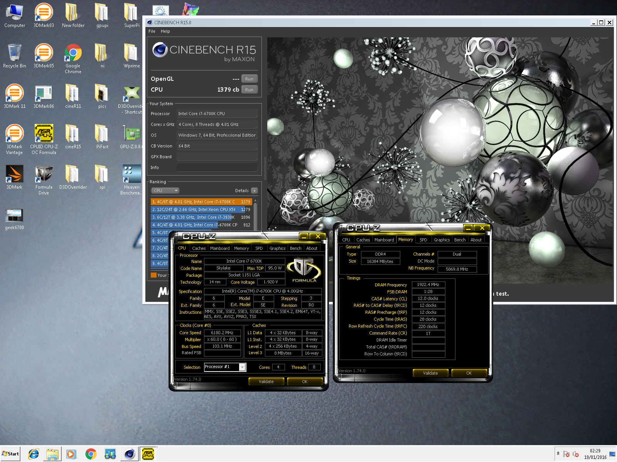Run the CPU benchmark

pos(249,90)
